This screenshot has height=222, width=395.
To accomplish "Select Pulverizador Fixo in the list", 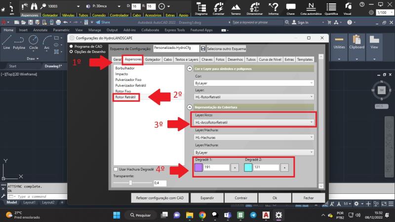I will (128, 80).
